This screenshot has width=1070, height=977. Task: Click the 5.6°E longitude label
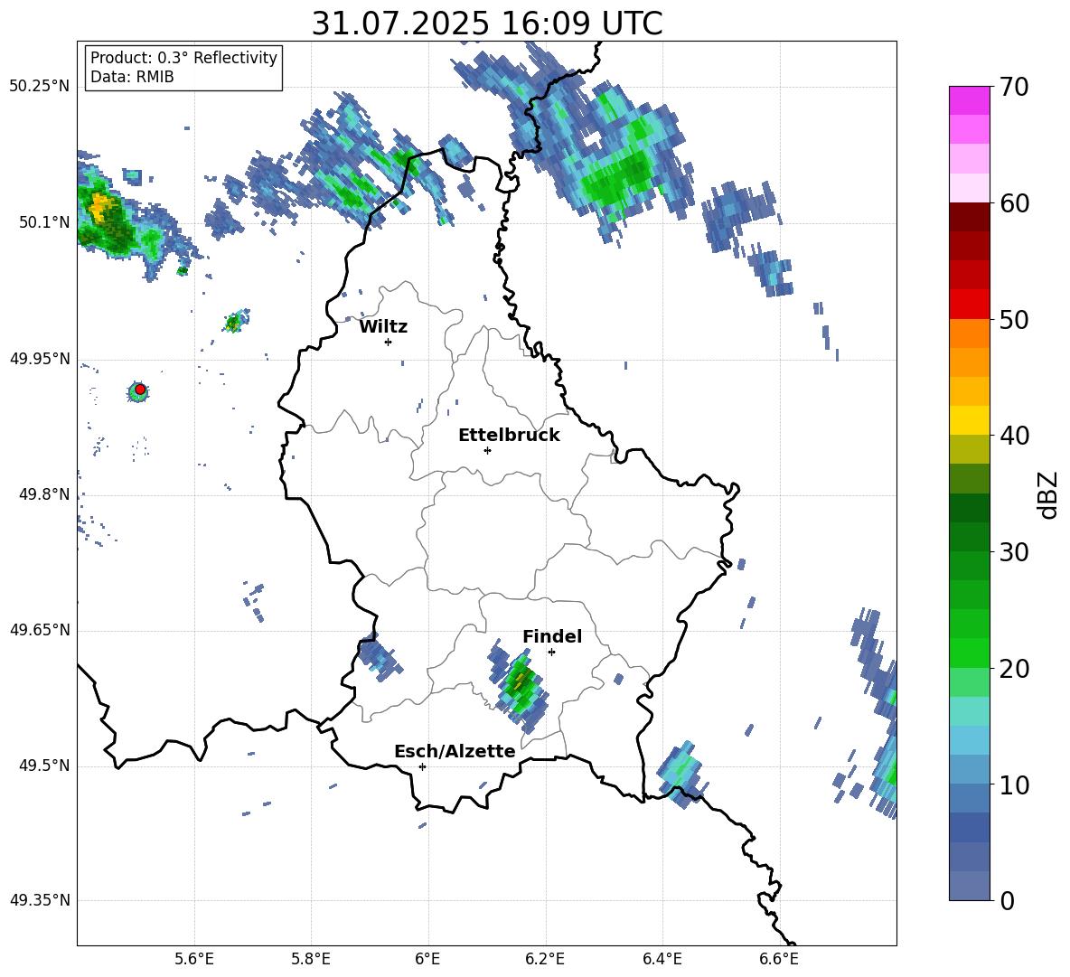[x=194, y=959]
